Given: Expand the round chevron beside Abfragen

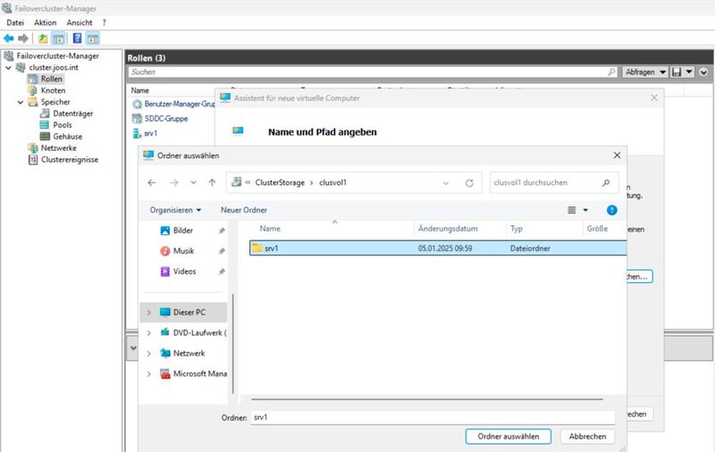Looking at the screenshot, I should click(703, 72).
